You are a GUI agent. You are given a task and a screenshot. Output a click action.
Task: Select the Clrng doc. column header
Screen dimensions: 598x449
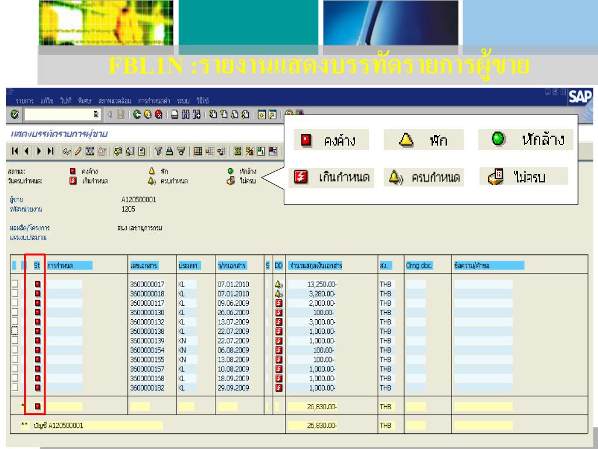(419, 265)
